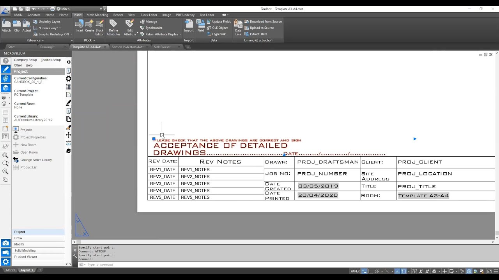
Task: Click the move cross-arrows icon in Microvellum strip
Action: 69,135
